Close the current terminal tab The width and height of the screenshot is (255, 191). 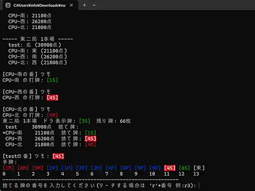tap(71, 5)
